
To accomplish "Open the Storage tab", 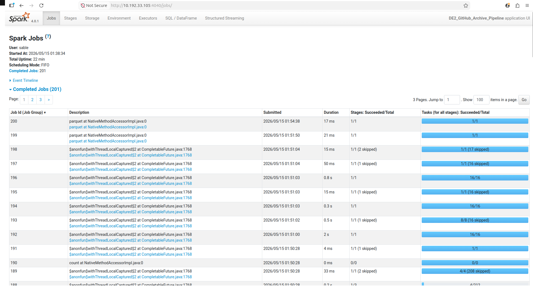I will [x=92, y=18].
